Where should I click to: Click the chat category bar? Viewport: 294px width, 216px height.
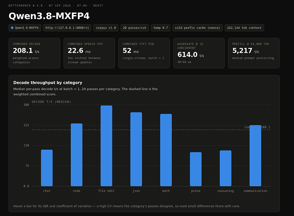(47, 168)
